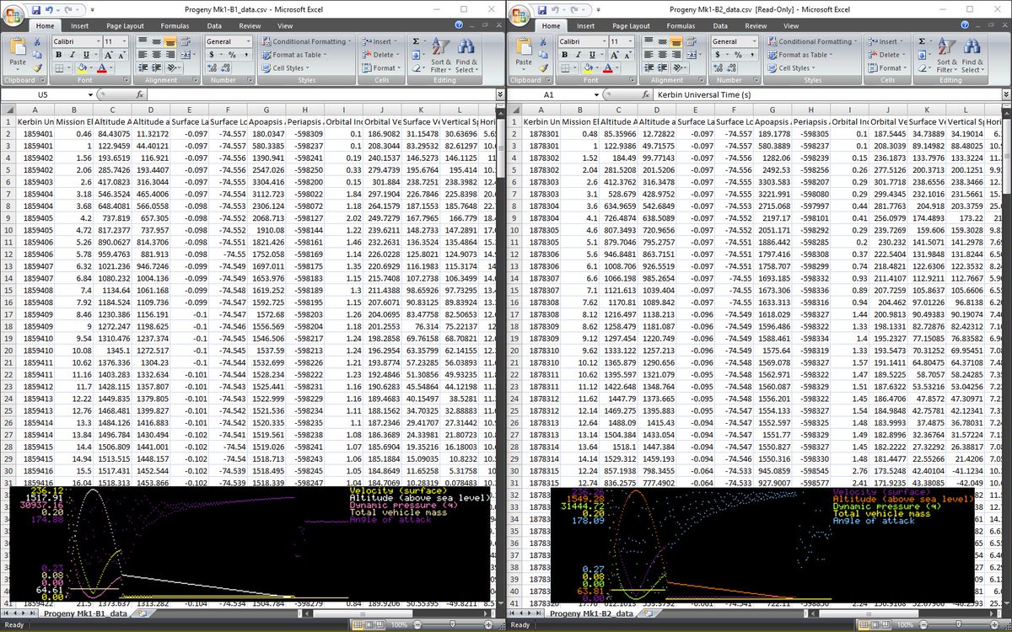Click Format cells button in Mk1-B1 window

[x=382, y=68]
